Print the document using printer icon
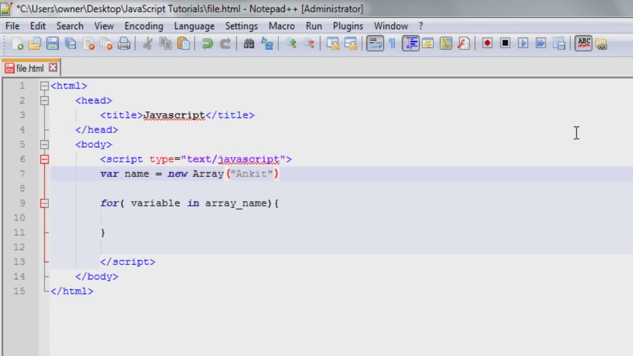This screenshot has width=633, height=356. pyautogui.click(x=124, y=44)
